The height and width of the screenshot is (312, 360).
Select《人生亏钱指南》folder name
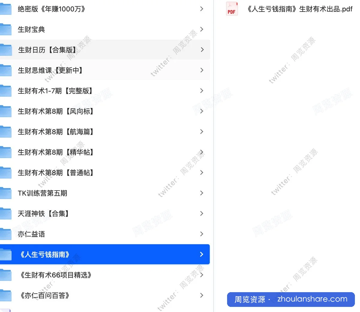tap(45, 255)
